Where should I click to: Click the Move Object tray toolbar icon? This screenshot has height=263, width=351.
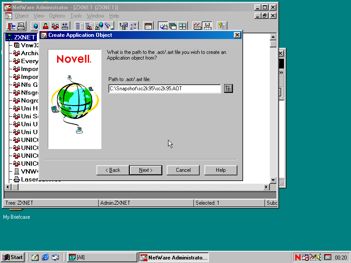tap(65, 26)
